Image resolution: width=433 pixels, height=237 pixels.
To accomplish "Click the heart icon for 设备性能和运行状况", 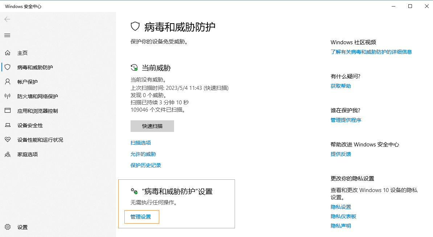I will [8, 140].
